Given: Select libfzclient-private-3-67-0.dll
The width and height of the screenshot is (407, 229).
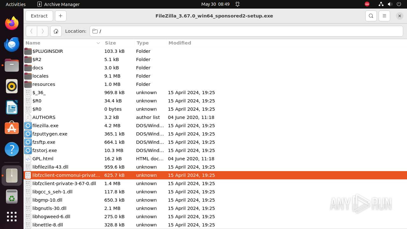Looking at the screenshot, I should tap(215, 184).
